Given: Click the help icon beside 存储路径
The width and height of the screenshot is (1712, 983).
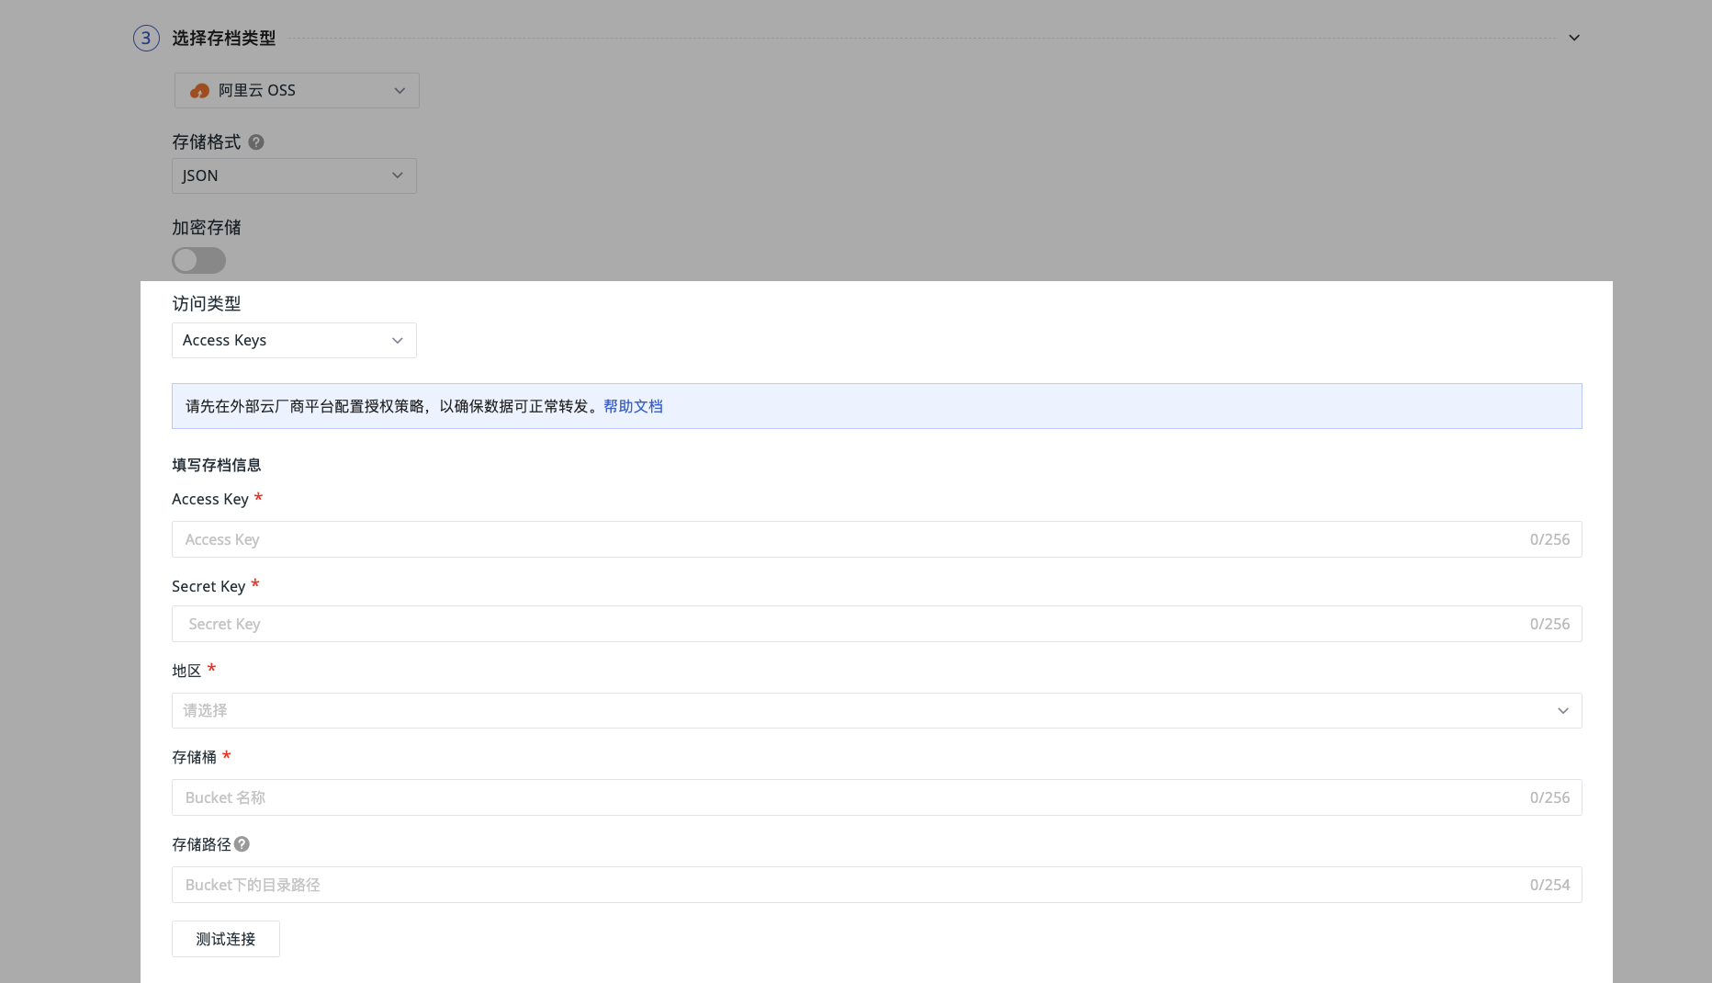Looking at the screenshot, I should coord(242,844).
